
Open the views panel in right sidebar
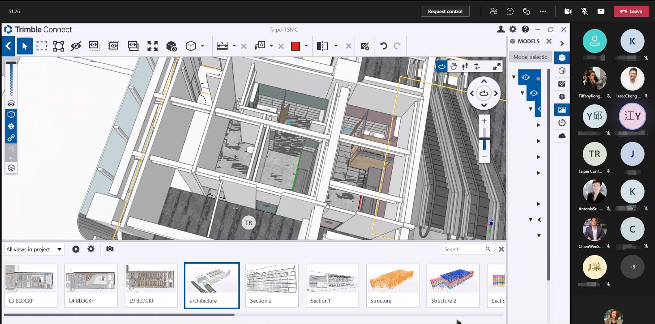pos(562,110)
